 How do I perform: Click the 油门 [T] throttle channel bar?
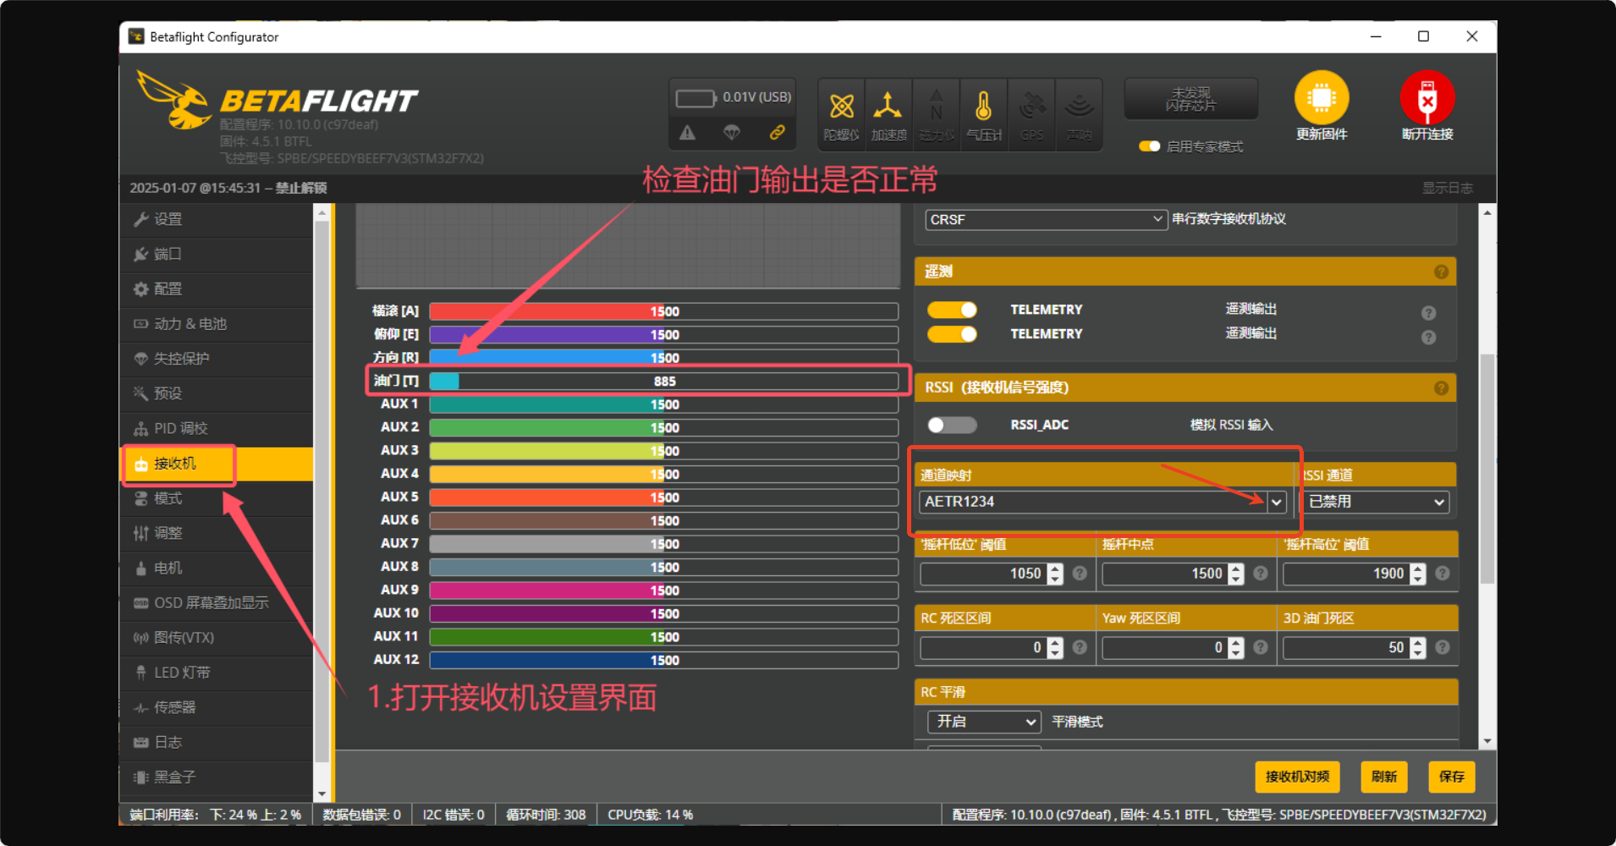pos(663,382)
